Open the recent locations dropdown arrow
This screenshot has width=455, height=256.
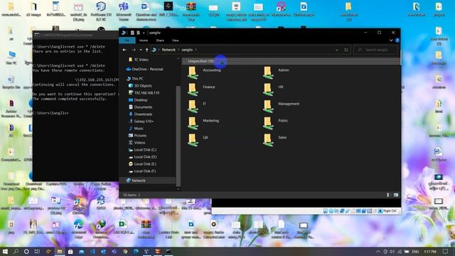[141, 50]
